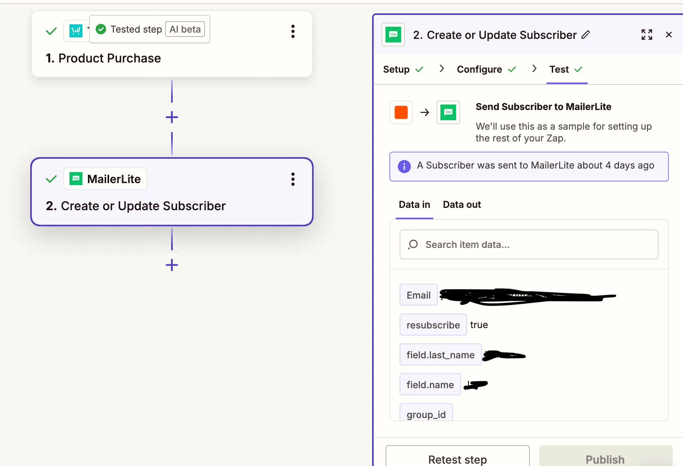The height and width of the screenshot is (466, 683).
Task: Open the Product Purchase step's three-dot menu
Action: [x=293, y=31]
